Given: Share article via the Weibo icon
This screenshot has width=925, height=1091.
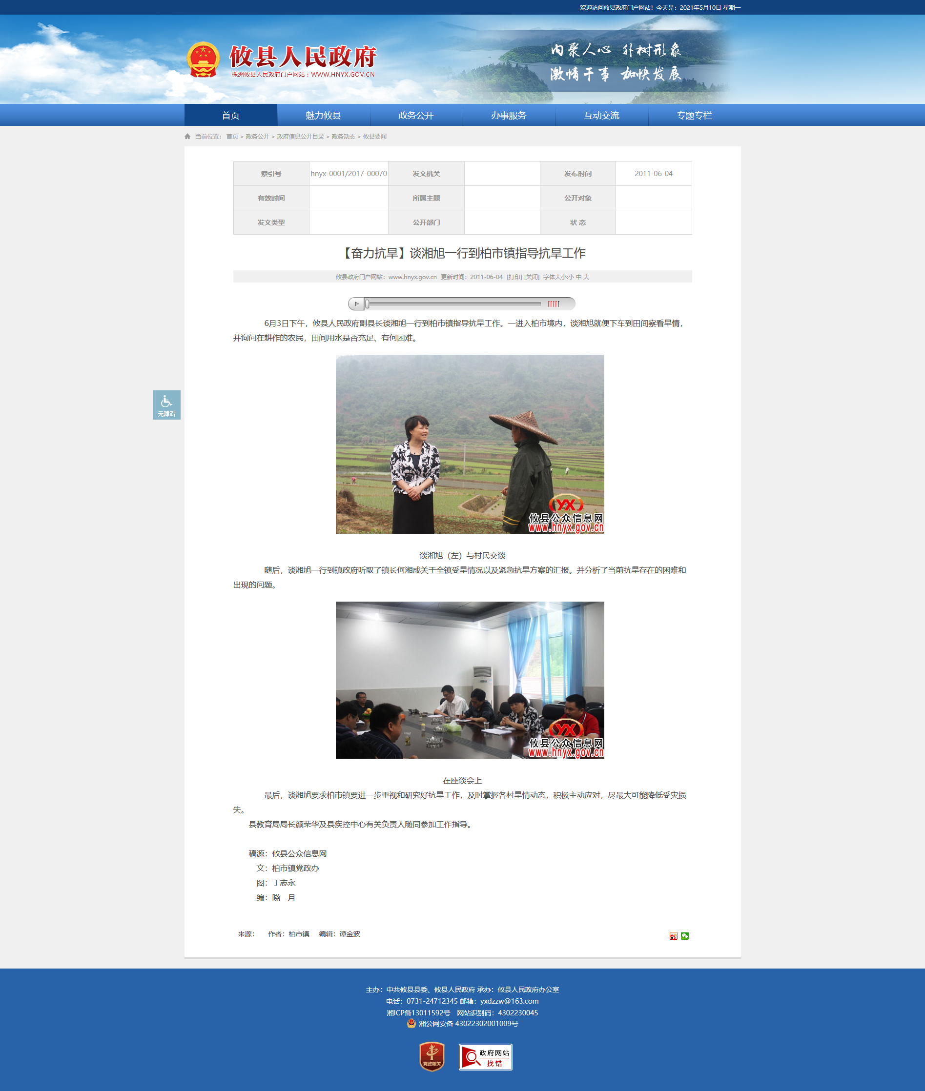Looking at the screenshot, I should coord(673,936).
